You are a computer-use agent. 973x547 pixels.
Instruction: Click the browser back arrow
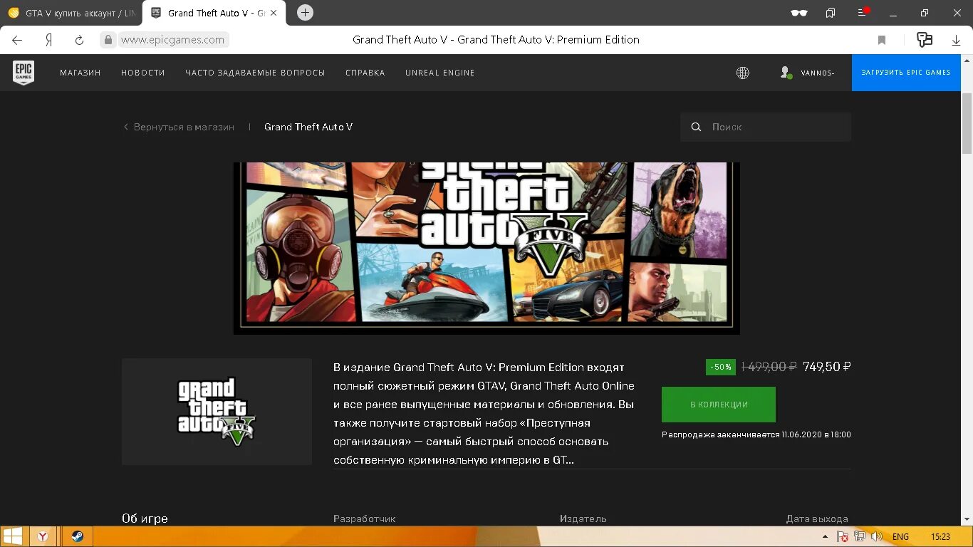(x=17, y=40)
